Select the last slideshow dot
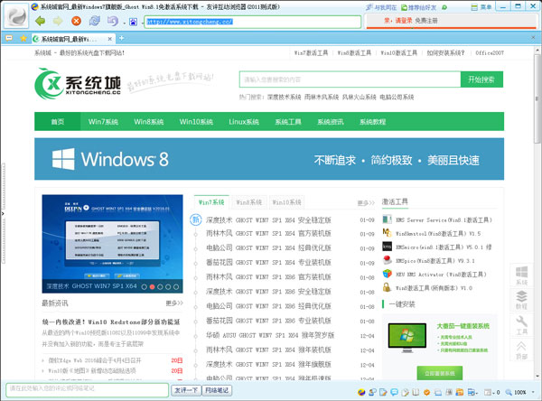This screenshot has height=401, width=542. (176, 287)
